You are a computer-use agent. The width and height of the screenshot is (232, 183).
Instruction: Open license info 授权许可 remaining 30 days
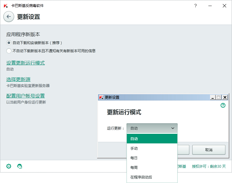pos(209,166)
